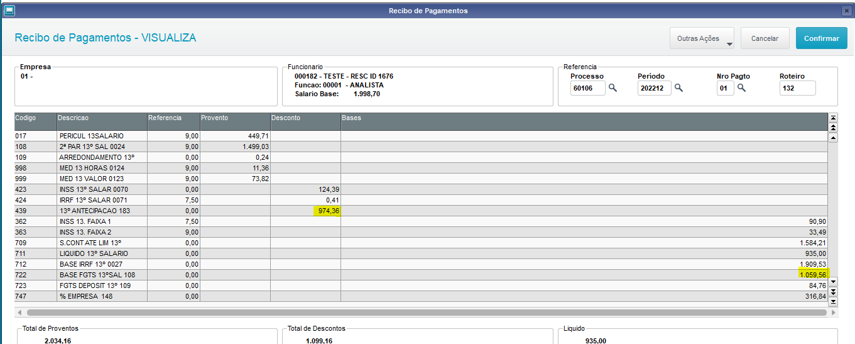Select row PERICUL 13SALARIO
The height and width of the screenshot is (344, 855).
tap(421, 136)
